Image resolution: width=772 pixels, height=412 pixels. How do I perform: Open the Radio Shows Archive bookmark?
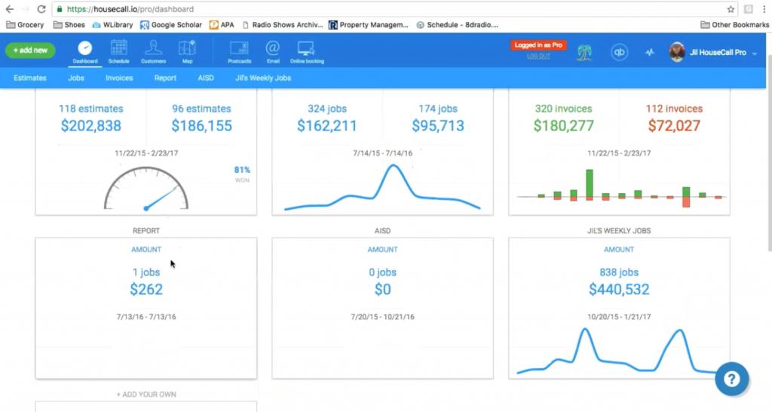283,25
